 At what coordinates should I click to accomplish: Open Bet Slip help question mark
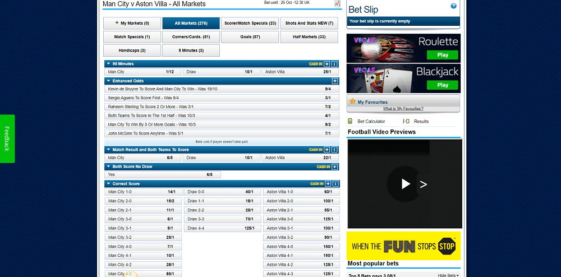pos(454,6)
